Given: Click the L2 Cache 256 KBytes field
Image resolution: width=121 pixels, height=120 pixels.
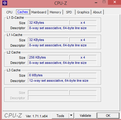Looking at the screenshot, I should (48, 57).
